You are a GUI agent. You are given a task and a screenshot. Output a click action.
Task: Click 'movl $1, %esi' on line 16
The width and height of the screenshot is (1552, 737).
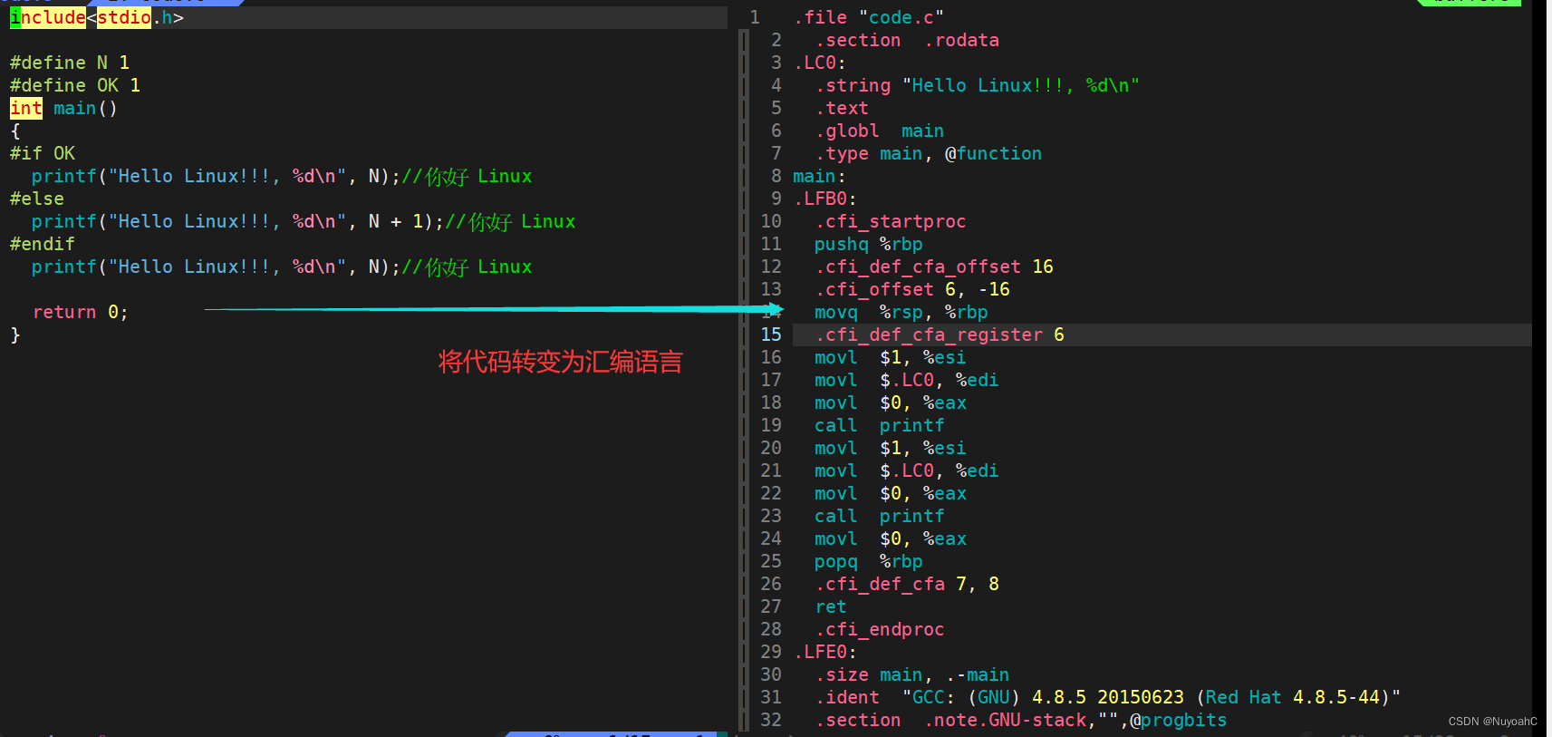point(891,357)
